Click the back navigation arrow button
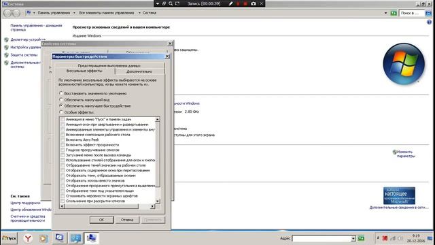 [x=7, y=13]
